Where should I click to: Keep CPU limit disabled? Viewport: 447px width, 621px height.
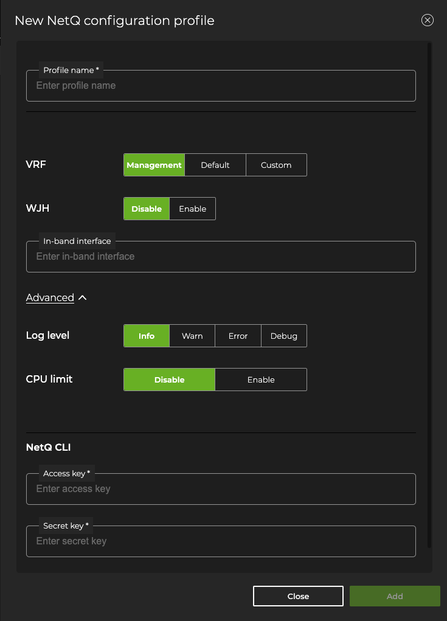pos(169,379)
